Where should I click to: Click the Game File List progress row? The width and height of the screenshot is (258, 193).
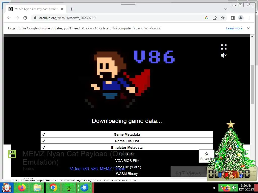tap(127, 141)
